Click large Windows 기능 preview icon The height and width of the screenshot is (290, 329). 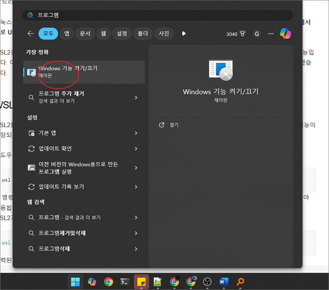click(x=221, y=70)
